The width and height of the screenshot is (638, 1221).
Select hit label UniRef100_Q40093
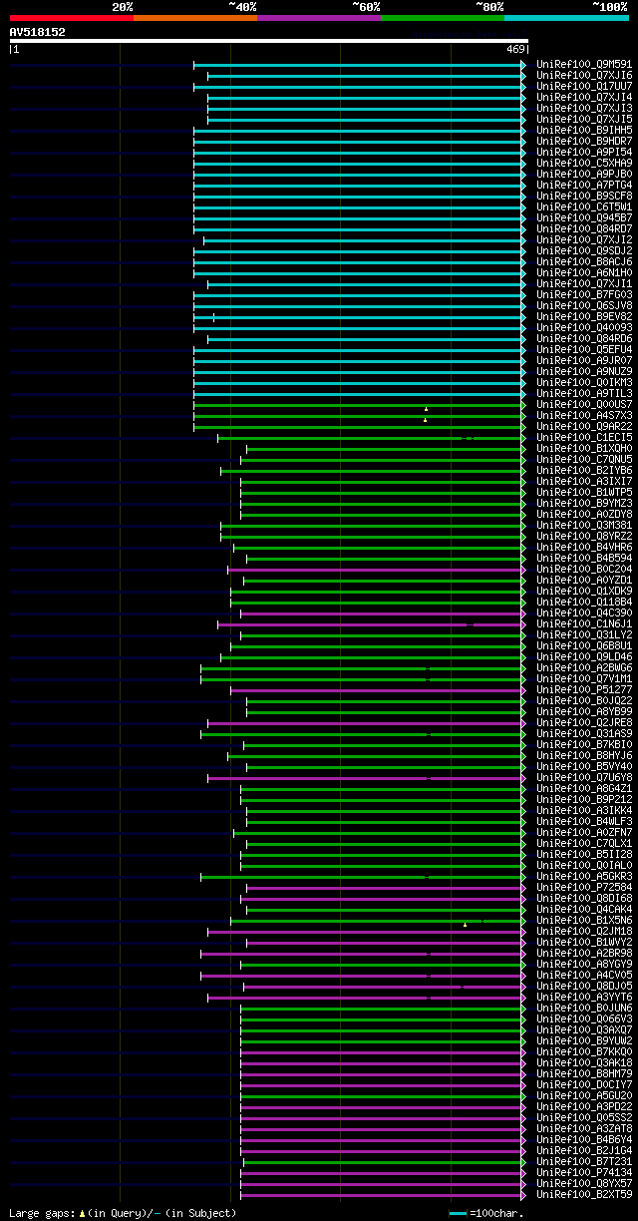tap(584, 328)
